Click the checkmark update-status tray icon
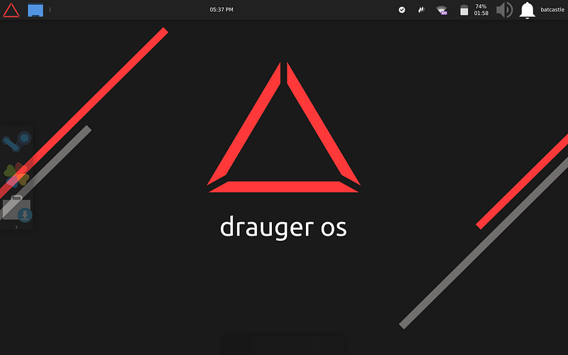The height and width of the screenshot is (355, 568). pos(402,10)
